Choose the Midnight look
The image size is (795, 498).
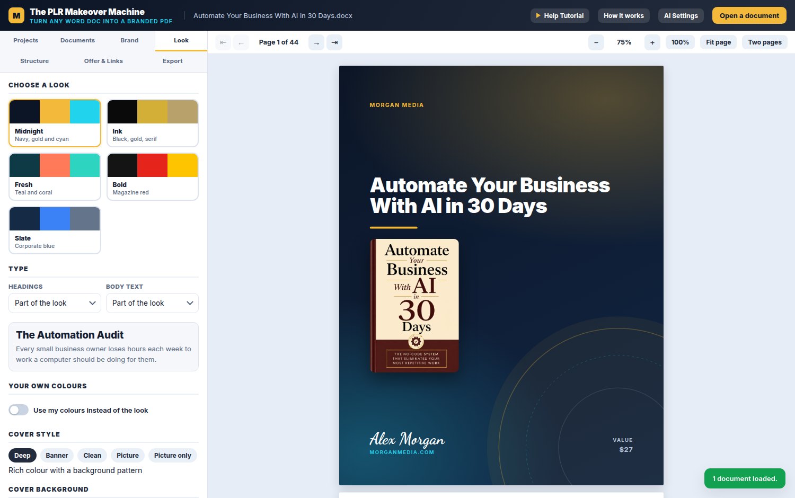pyautogui.click(x=55, y=123)
